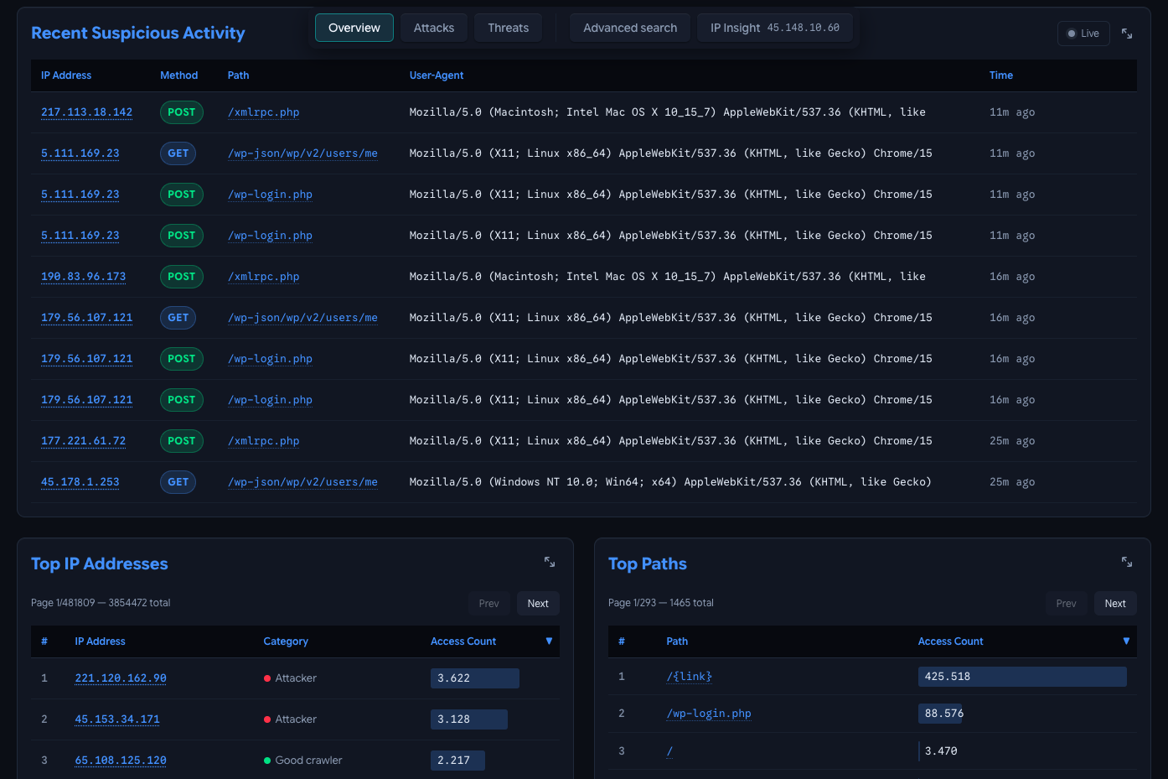Open /wp-login.php in Top Paths
Image resolution: width=1168 pixels, height=779 pixels.
709,714
